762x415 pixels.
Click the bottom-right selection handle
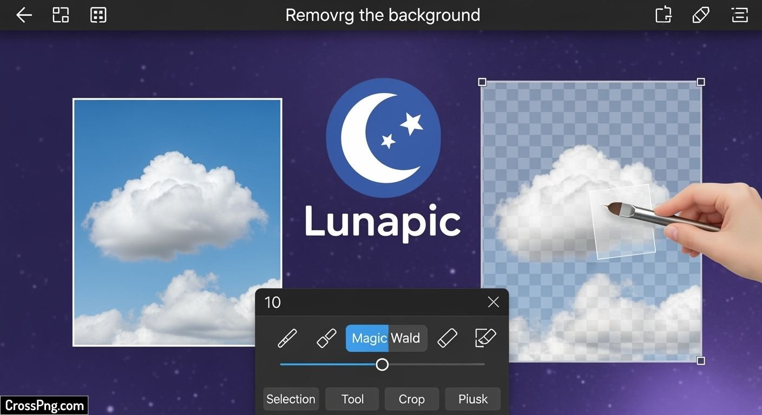point(701,360)
